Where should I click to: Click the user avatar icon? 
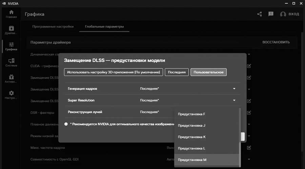click(283, 14)
